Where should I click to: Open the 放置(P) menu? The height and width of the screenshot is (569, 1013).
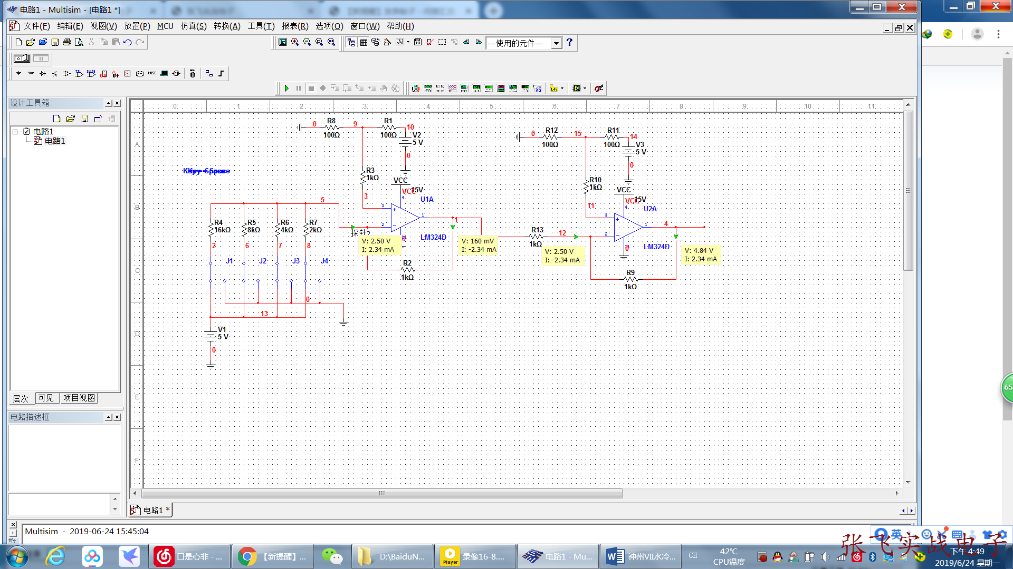(137, 26)
